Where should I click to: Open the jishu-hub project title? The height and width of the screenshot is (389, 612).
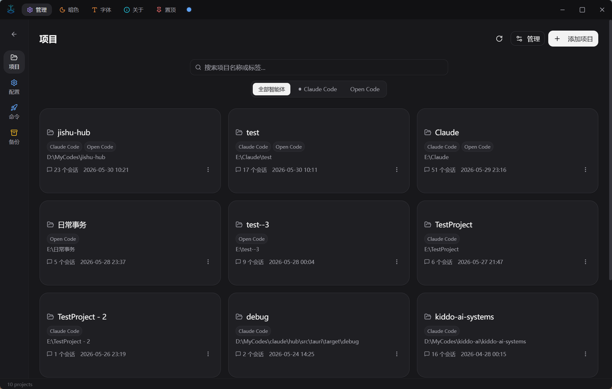coord(74,132)
